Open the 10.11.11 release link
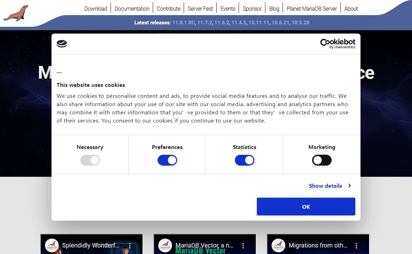The image size is (412, 254). [259, 23]
